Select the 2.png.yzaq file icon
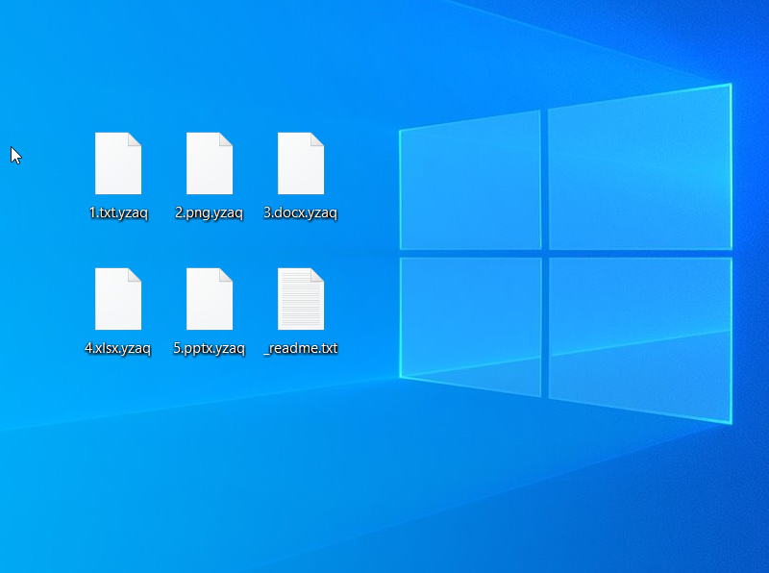The image size is (769, 573). (x=210, y=163)
